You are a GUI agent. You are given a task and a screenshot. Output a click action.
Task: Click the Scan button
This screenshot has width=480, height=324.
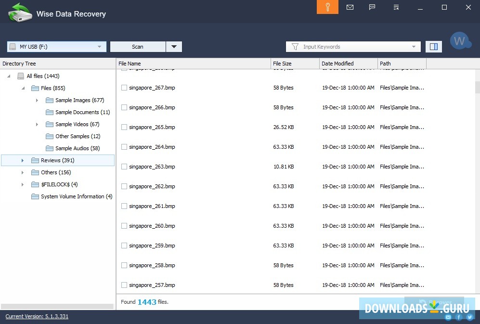click(x=138, y=47)
